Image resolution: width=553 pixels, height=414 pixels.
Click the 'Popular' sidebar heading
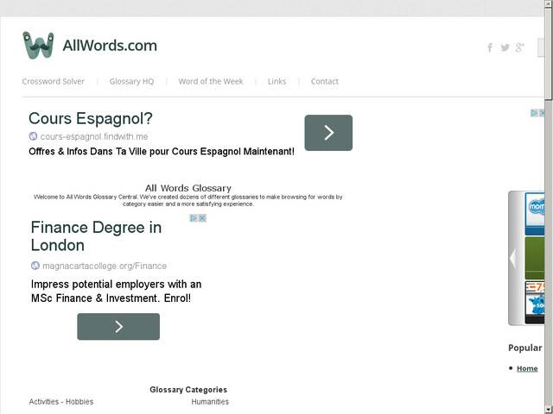coord(524,348)
